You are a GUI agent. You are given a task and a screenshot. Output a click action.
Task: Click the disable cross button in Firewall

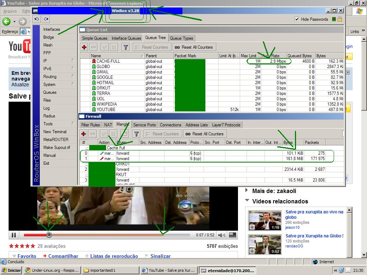point(113,134)
